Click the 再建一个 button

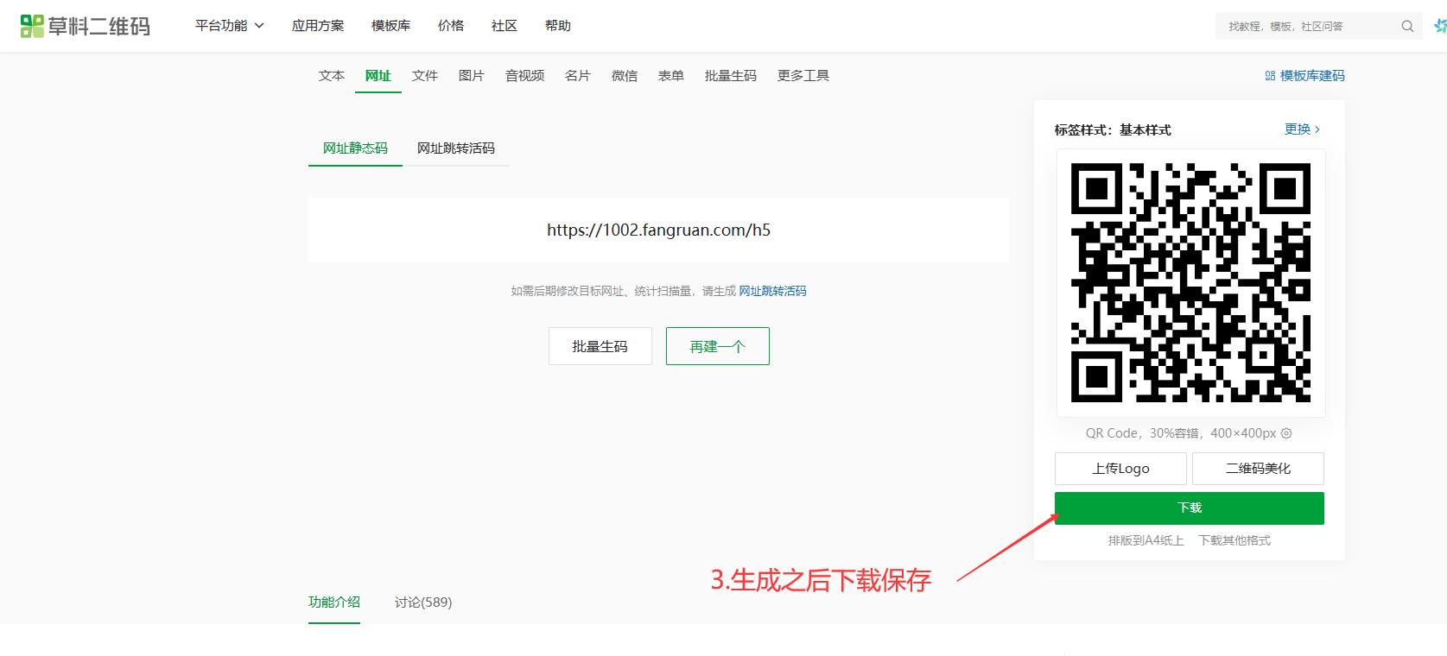pos(718,346)
